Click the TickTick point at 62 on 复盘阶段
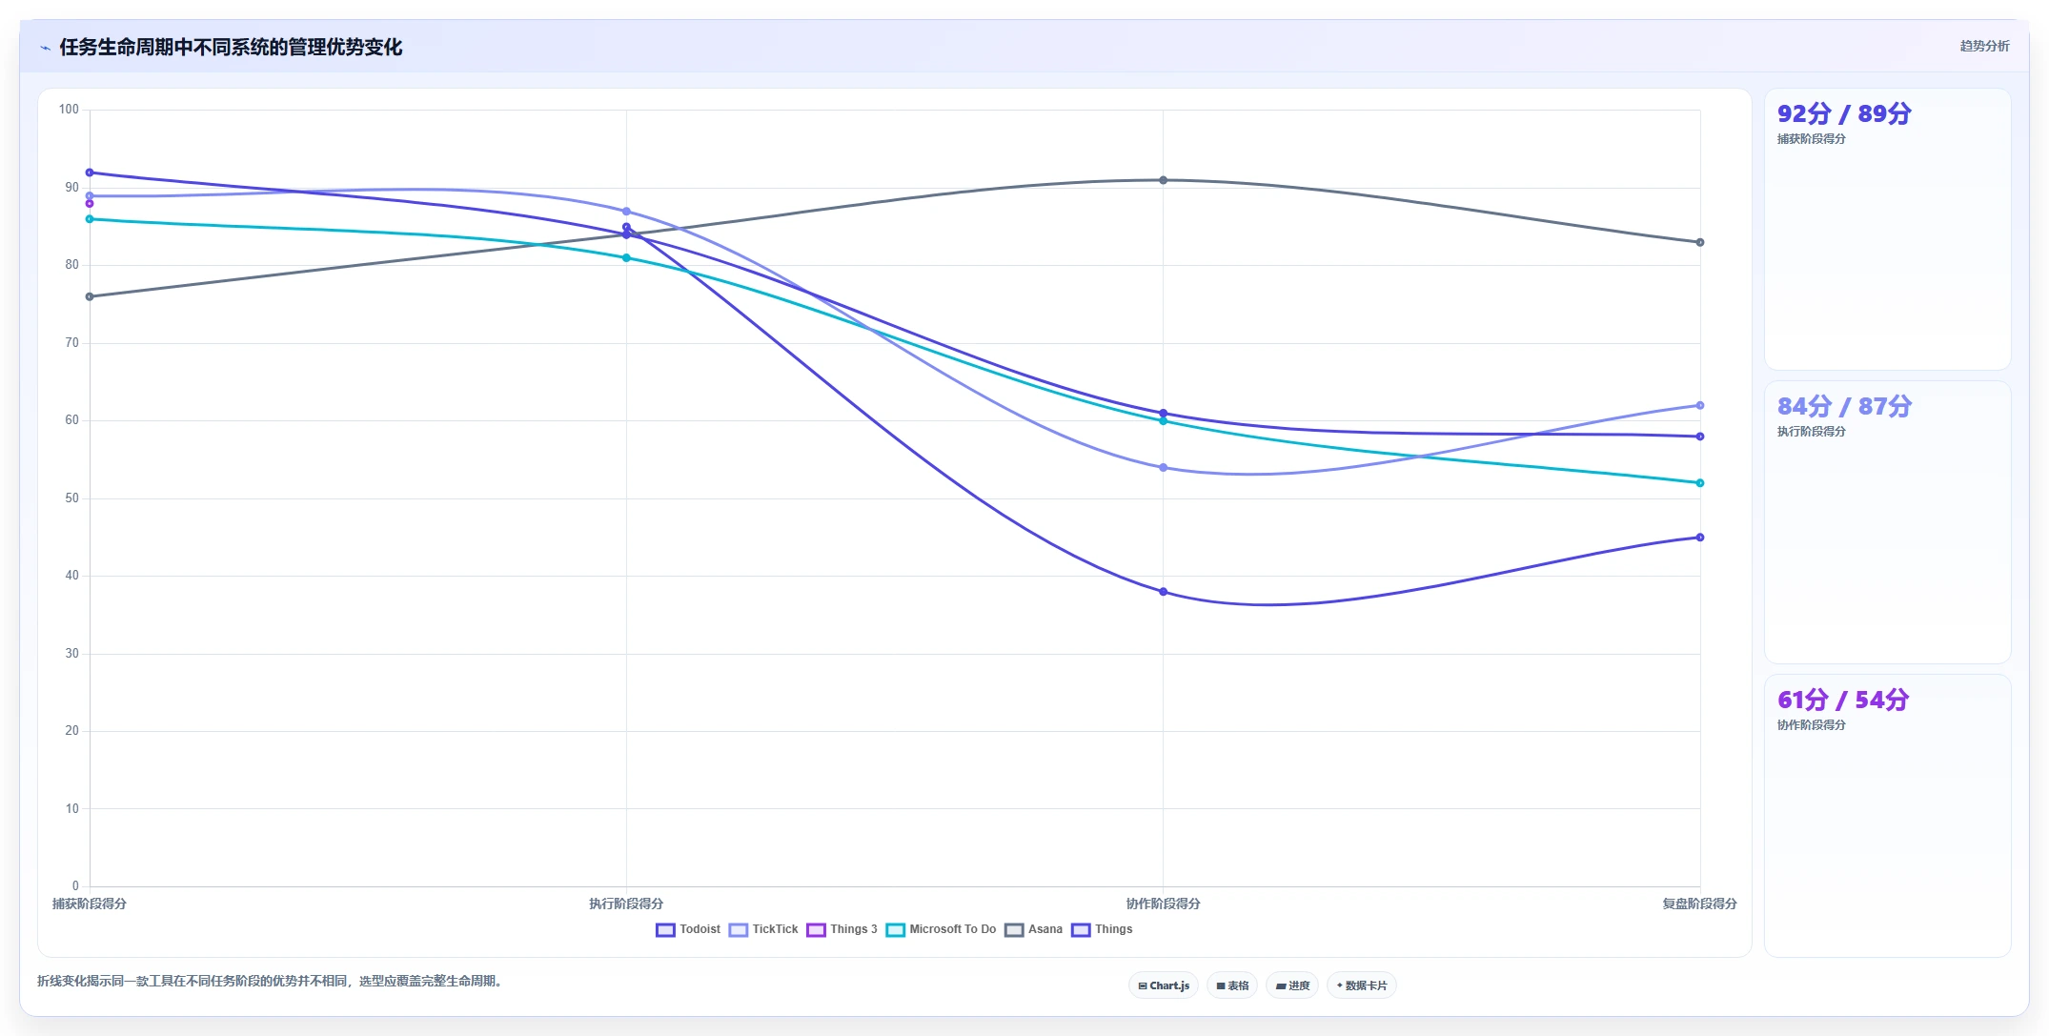2049x1036 pixels. 1699,405
